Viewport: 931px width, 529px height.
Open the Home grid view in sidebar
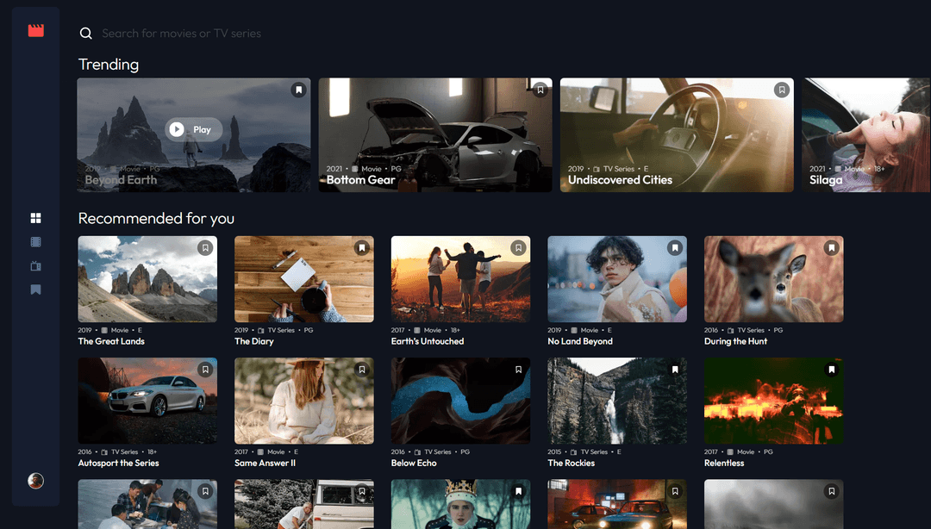(35, 218)
